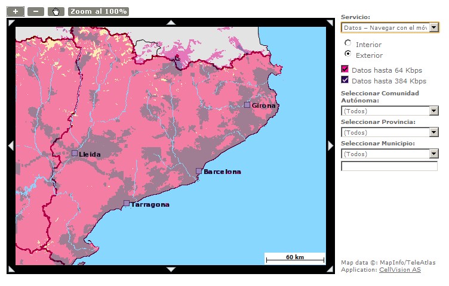Screen dimensions: 449x286
Task: Reset map with Zoom al 100%
Action: coord(98,11)
